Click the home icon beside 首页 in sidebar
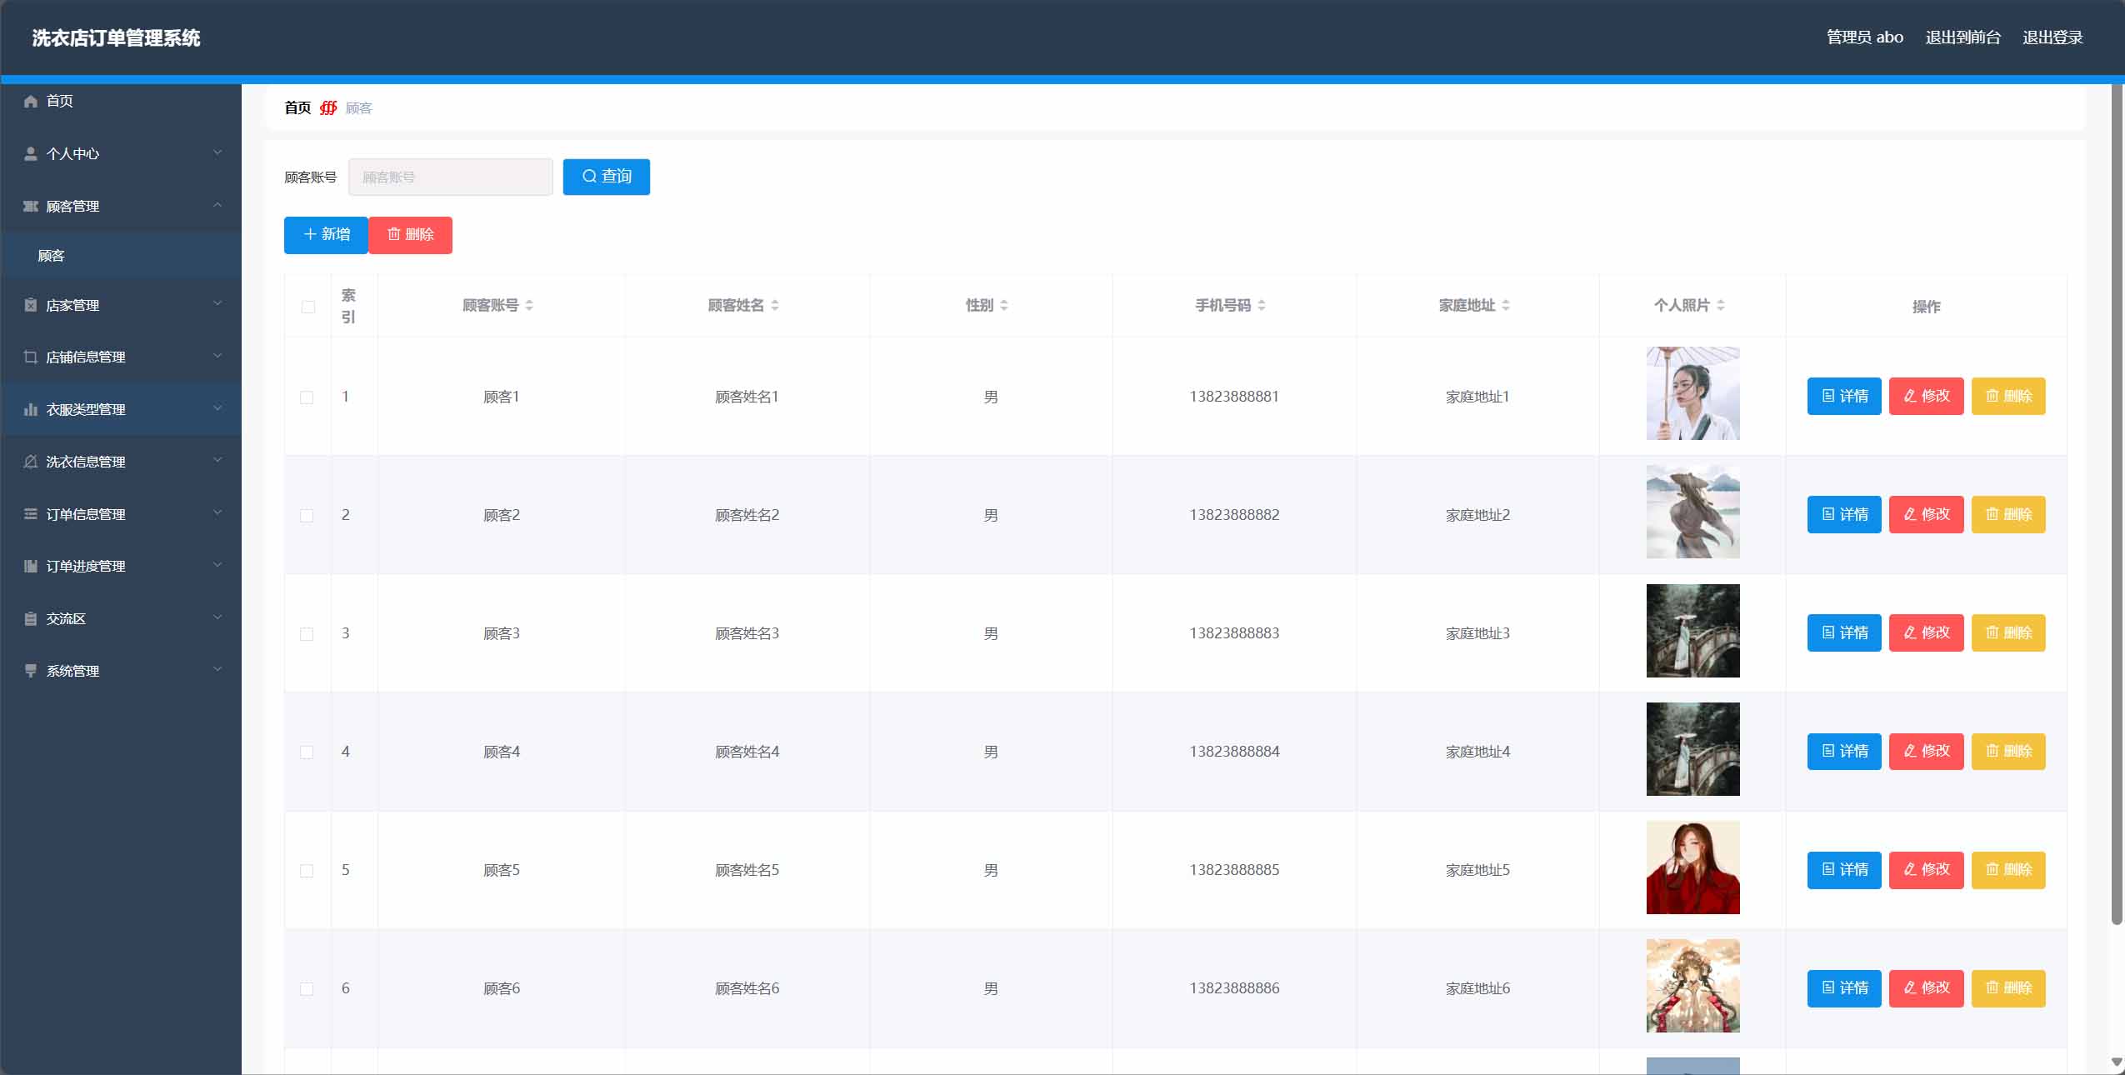The image size is (2125, 1075). click(x=31, y=102)
